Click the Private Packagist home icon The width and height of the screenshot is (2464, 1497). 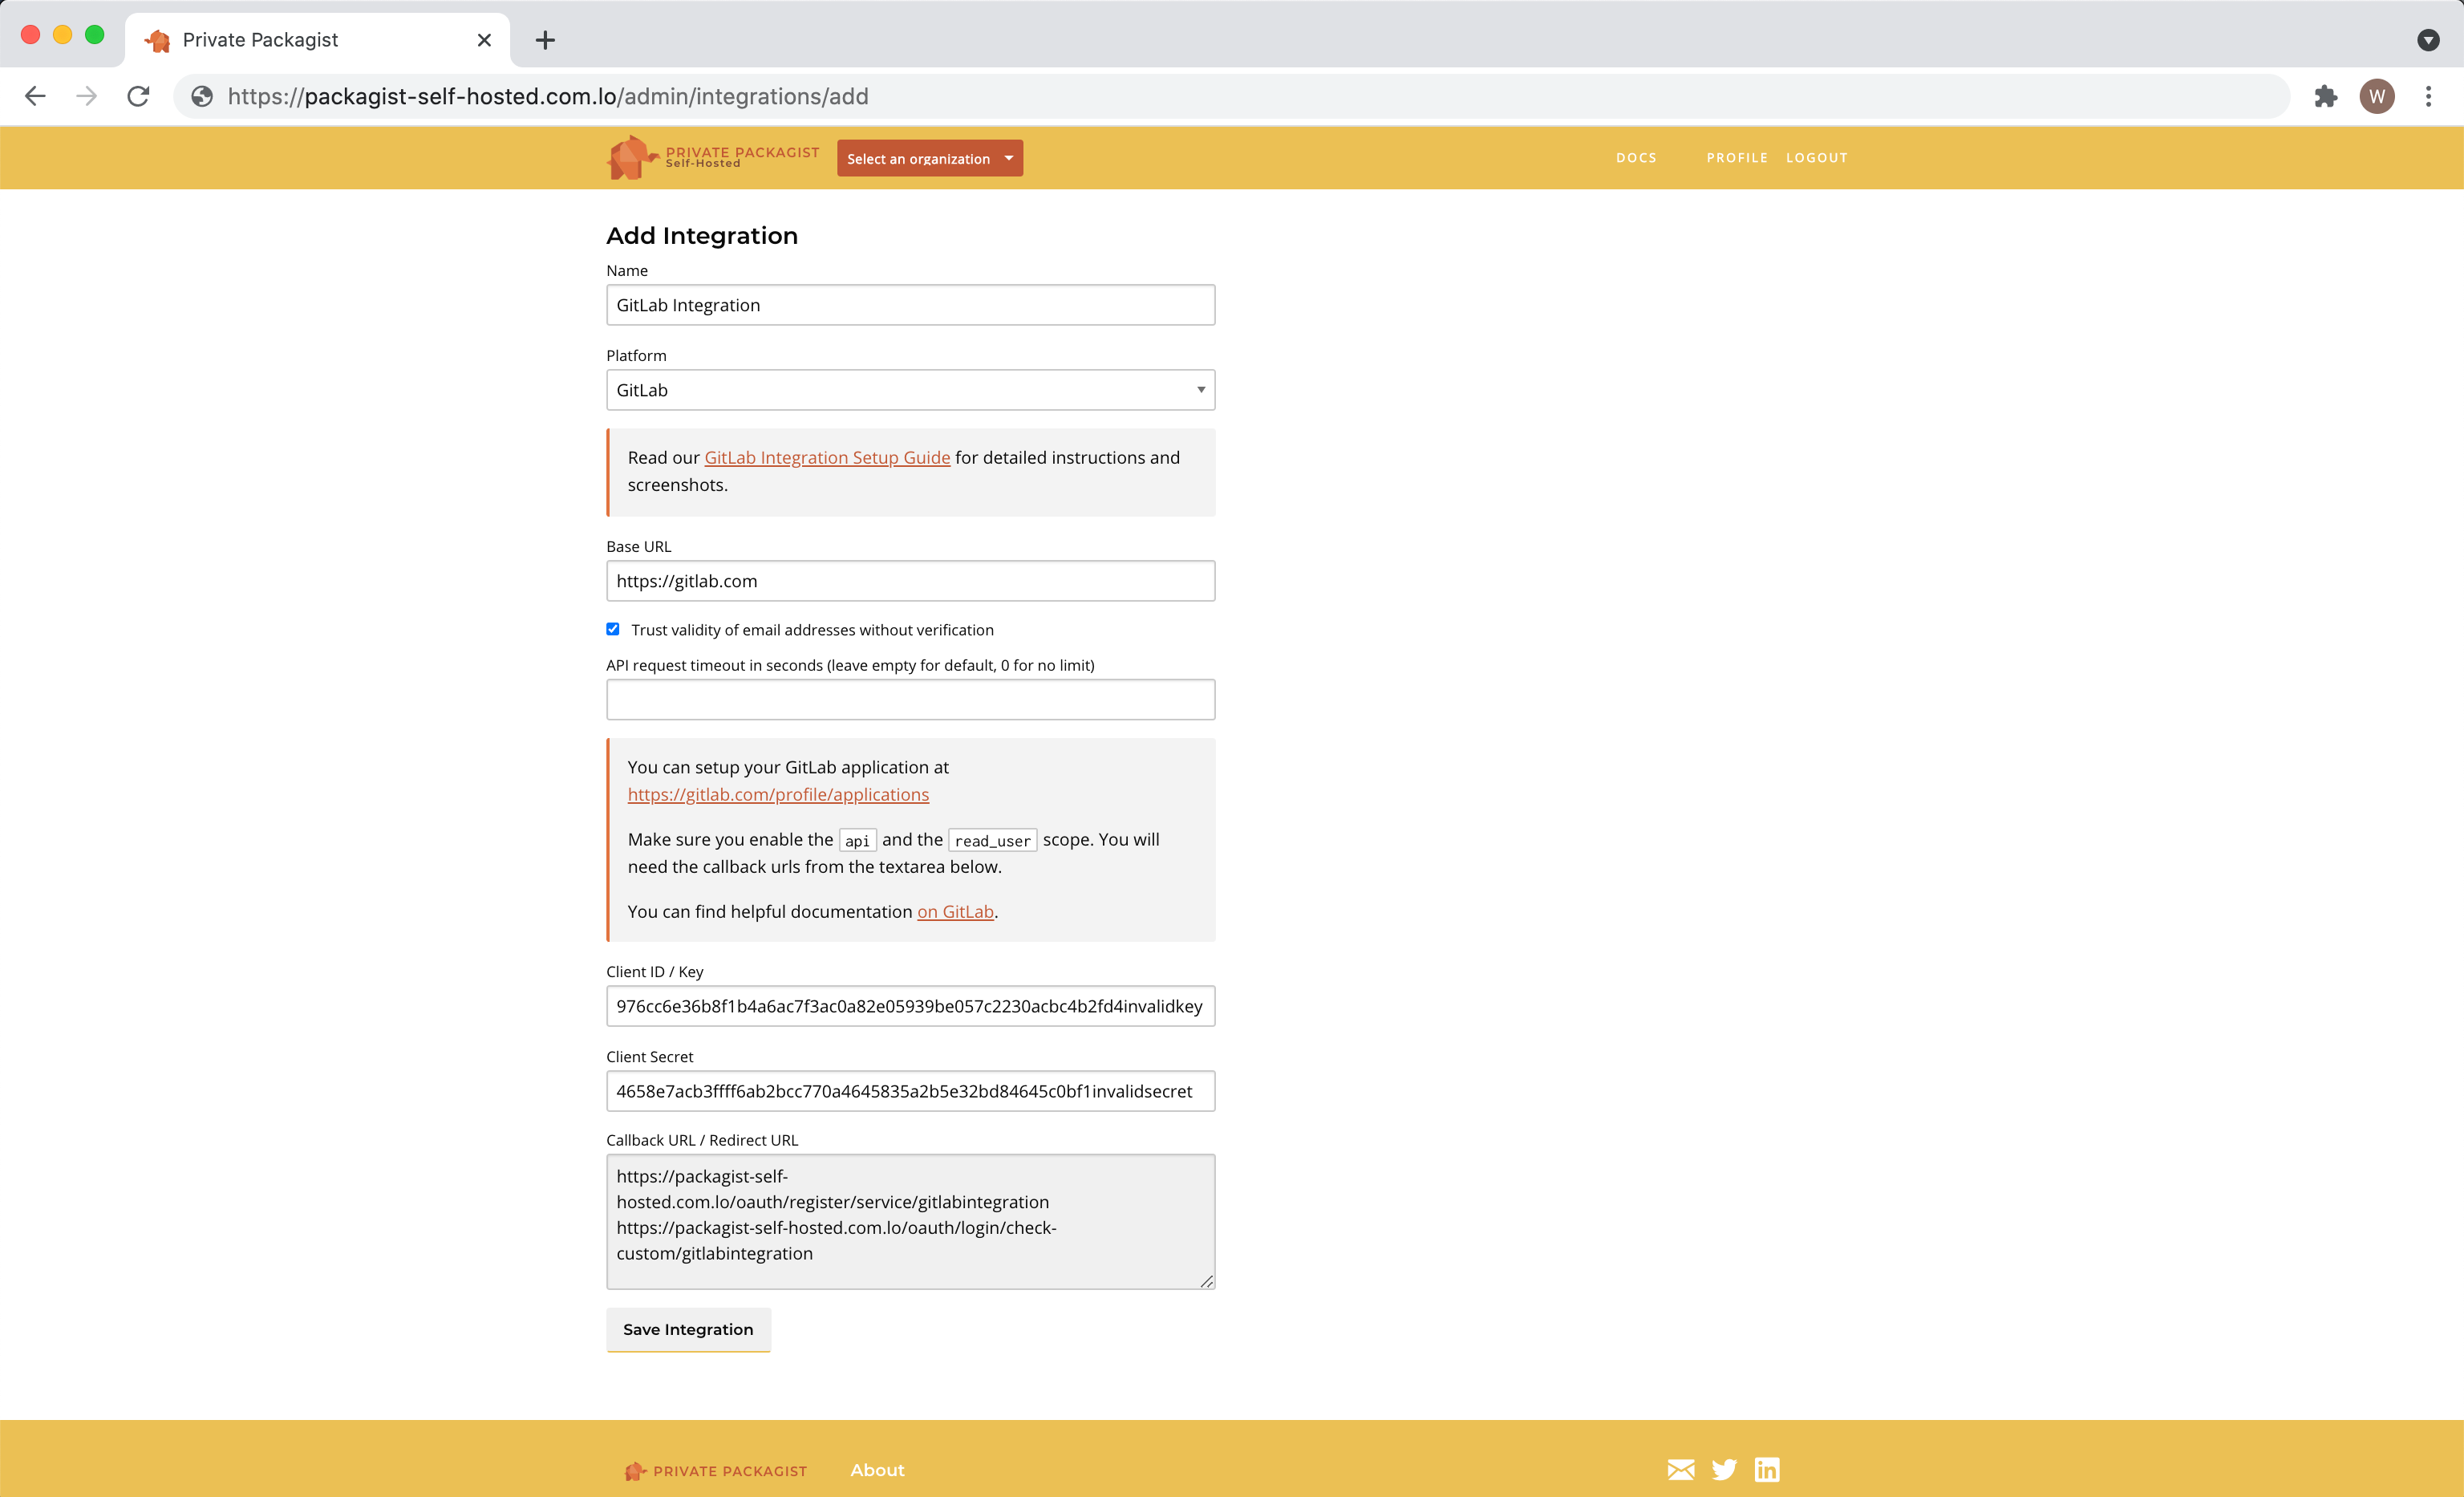(632, 156)
